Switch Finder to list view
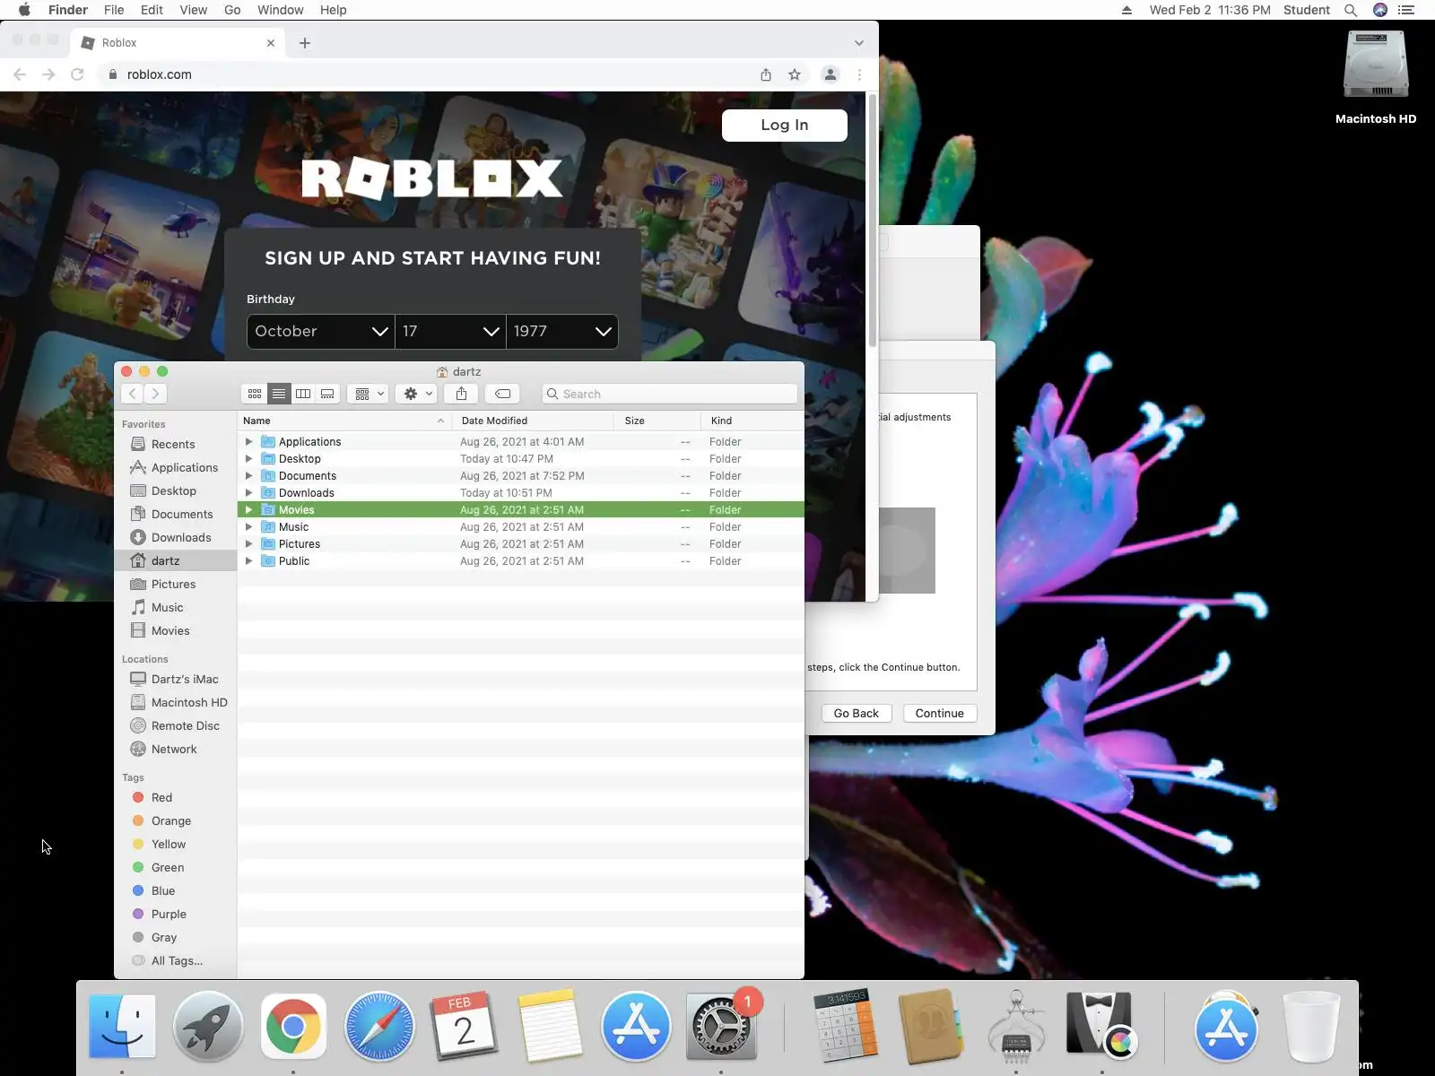Viewport: 1435px width, 1076px height. (x=279, y=394)
